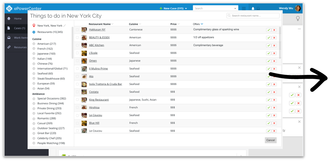
Task: Click the Resources link icon in sidebar
Action: tap(9, 47)
